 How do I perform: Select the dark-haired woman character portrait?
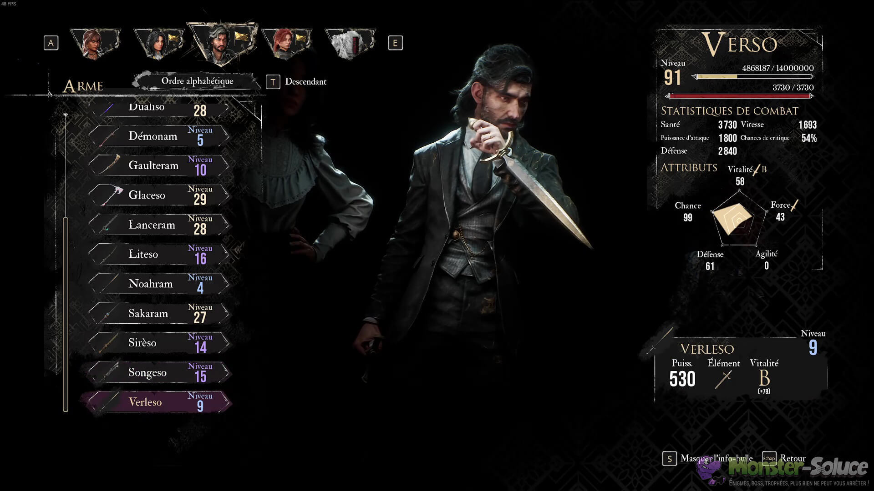159,44
